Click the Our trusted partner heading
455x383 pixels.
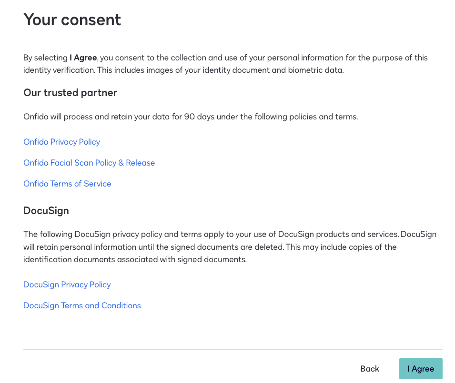[70, 93]
